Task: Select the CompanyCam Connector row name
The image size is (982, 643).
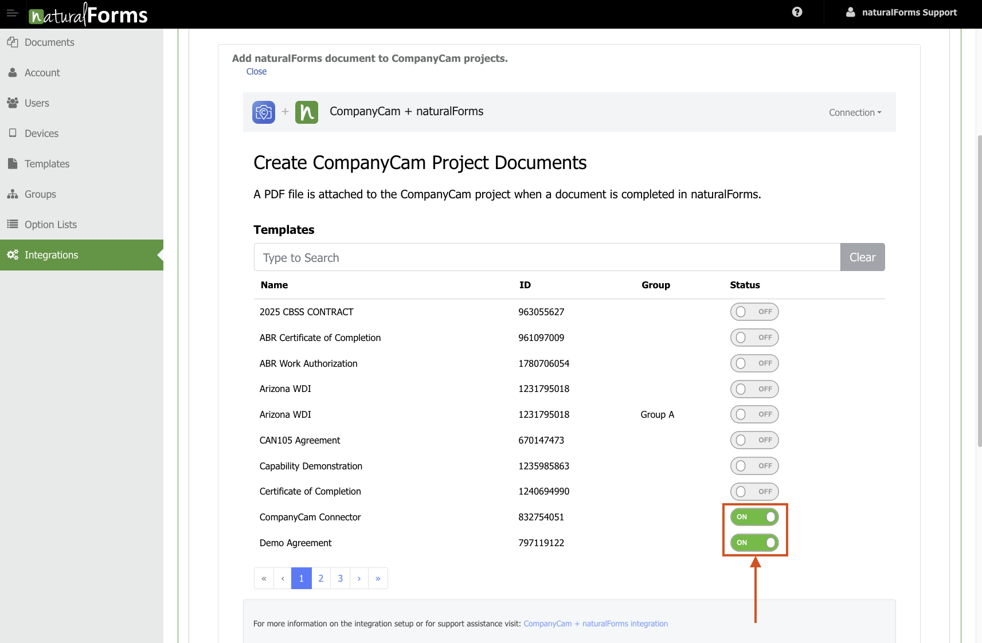Action: pos(310,517)
